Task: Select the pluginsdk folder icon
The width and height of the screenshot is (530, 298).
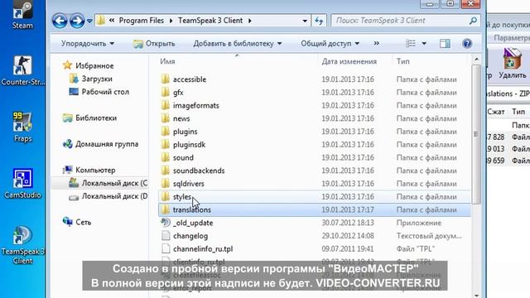Action: click(x=166, y=145)
